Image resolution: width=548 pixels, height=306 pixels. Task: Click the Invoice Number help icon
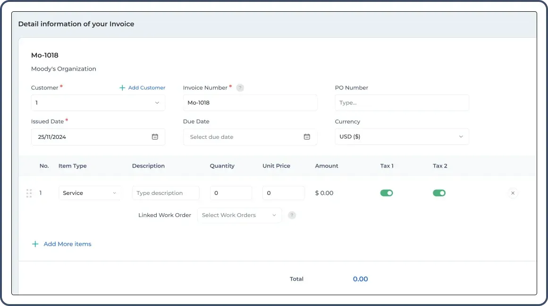pos(240,88)
